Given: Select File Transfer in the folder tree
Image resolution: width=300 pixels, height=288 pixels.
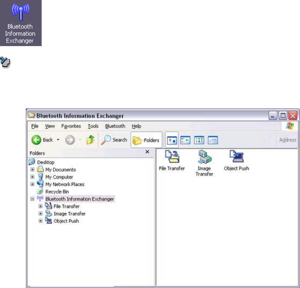Looking at the screenshot, I should point(67,206).
